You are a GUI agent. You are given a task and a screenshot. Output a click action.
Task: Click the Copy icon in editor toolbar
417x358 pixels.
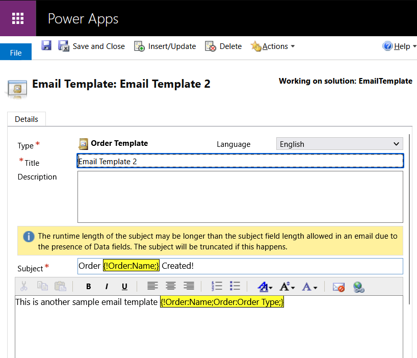tap(42, 286)
